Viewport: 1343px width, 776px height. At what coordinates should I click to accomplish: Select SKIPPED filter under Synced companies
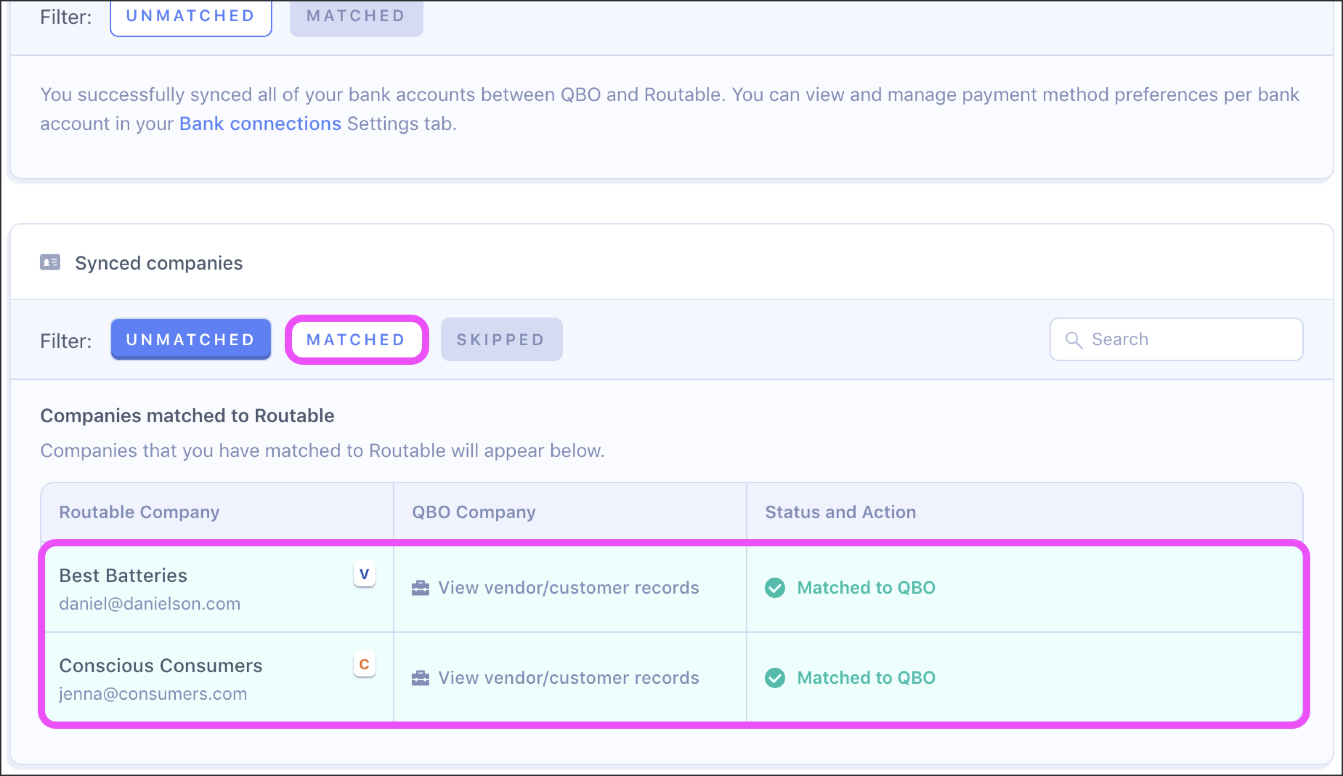tap(501, 339)
